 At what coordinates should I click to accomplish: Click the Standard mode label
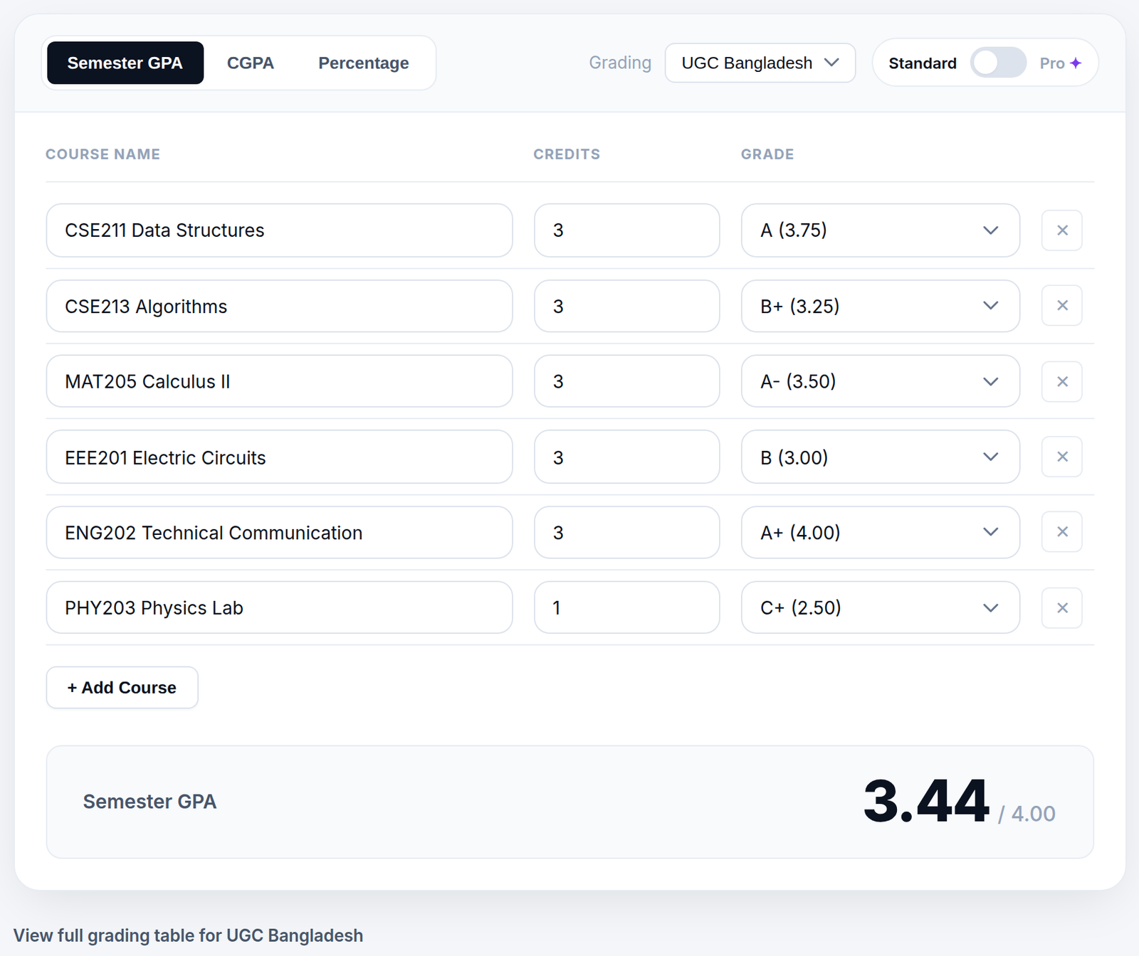[923, 63]
